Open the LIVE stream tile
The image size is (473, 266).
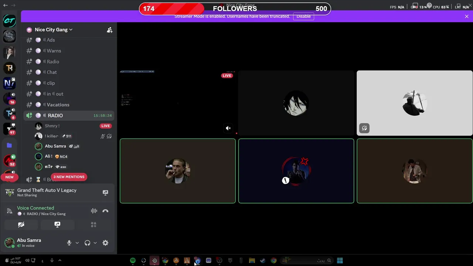click(178, 103)
